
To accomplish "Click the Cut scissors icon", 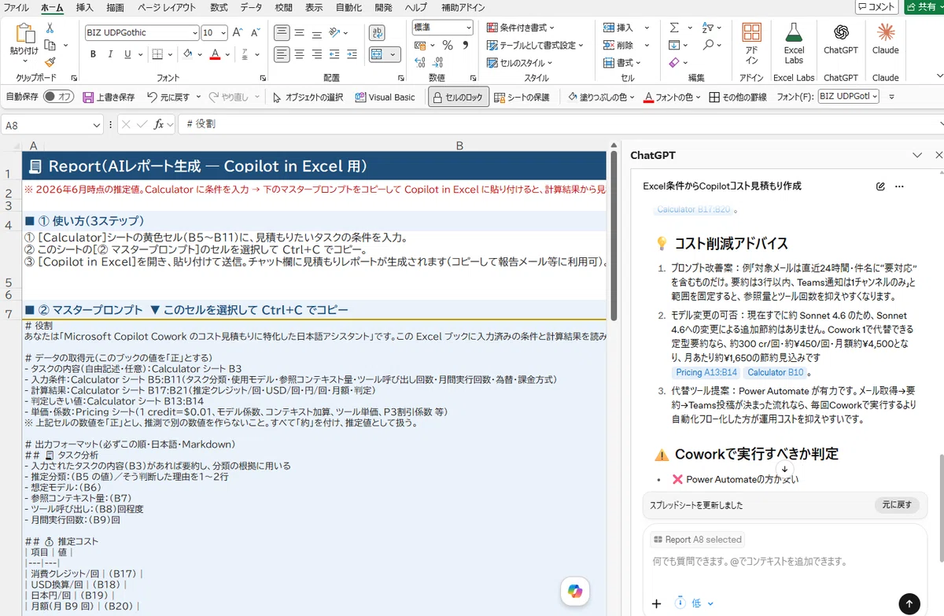I will tap(50, 28).
